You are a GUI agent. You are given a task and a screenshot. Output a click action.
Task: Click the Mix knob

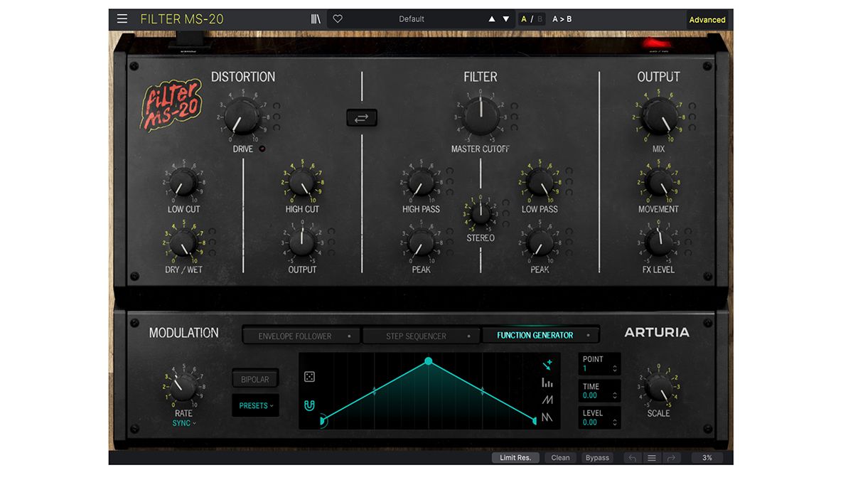click(659, 116)
